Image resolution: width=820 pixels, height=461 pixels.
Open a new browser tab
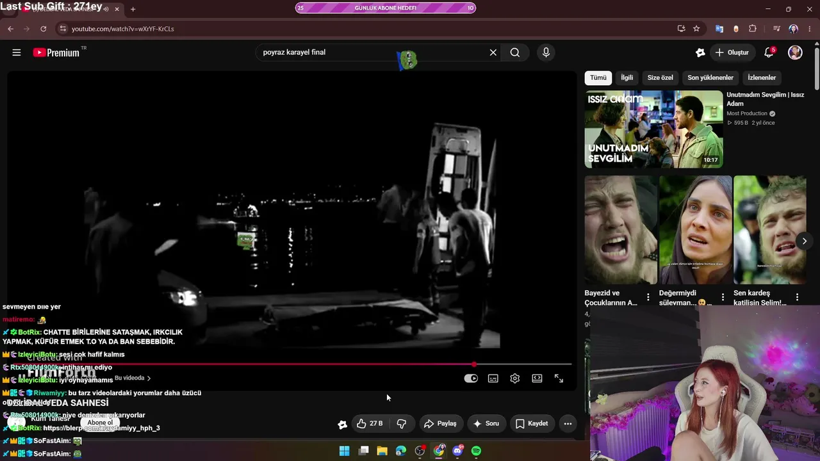[133, 9]
